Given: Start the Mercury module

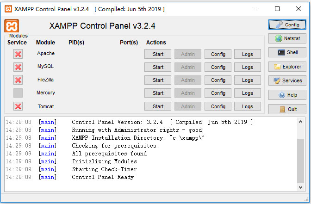Looking at the screenshot, I should (158, 93).
